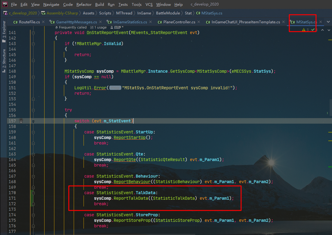
Task: Close the RouteFile.cs tab
Action: point(43,22)
